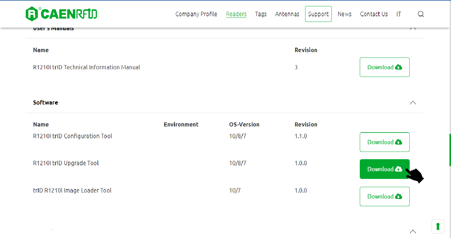Toggle the bottom section chevron
The image size is (451, 238).
tap(413, 231)
